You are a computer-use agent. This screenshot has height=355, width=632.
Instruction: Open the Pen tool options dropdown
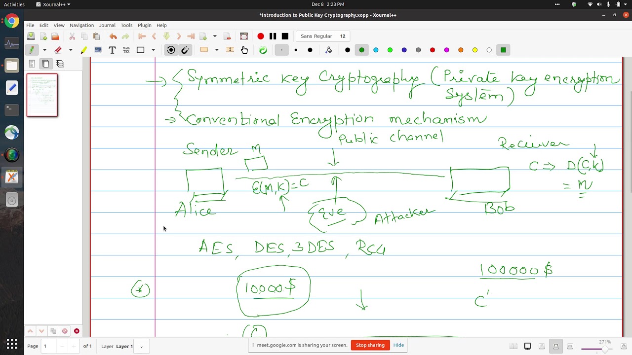[44, 50]
